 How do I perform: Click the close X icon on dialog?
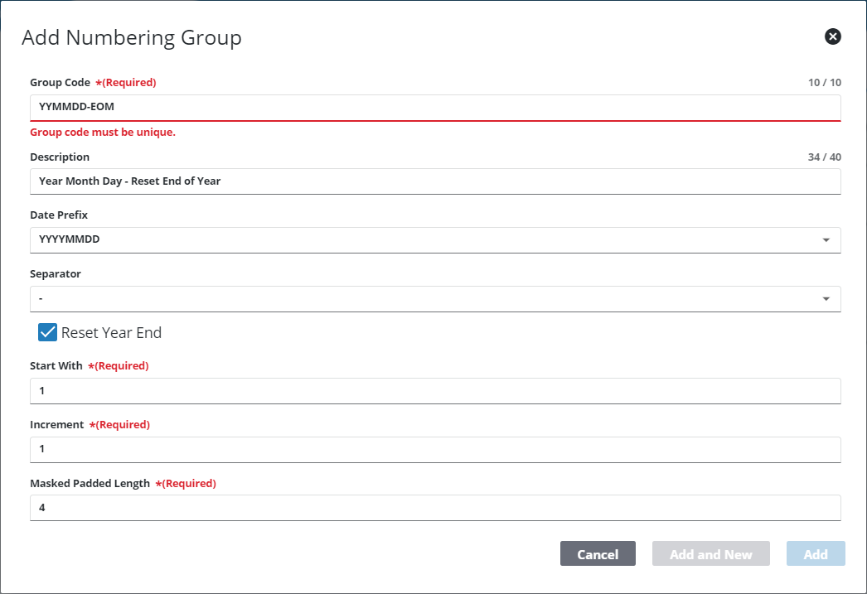click(832, 36)
